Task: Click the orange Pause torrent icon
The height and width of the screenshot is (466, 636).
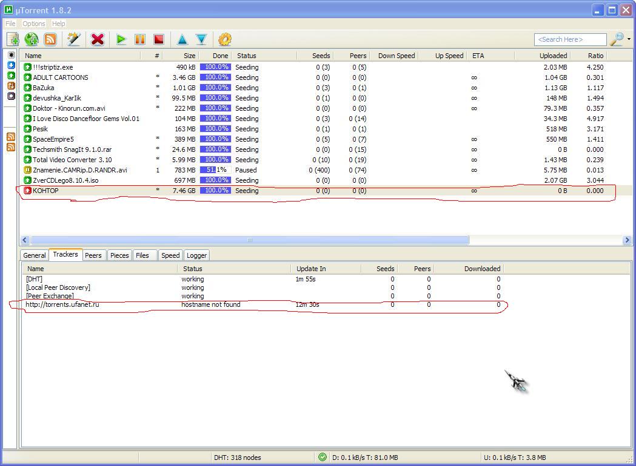Action: tap(140, 39)
